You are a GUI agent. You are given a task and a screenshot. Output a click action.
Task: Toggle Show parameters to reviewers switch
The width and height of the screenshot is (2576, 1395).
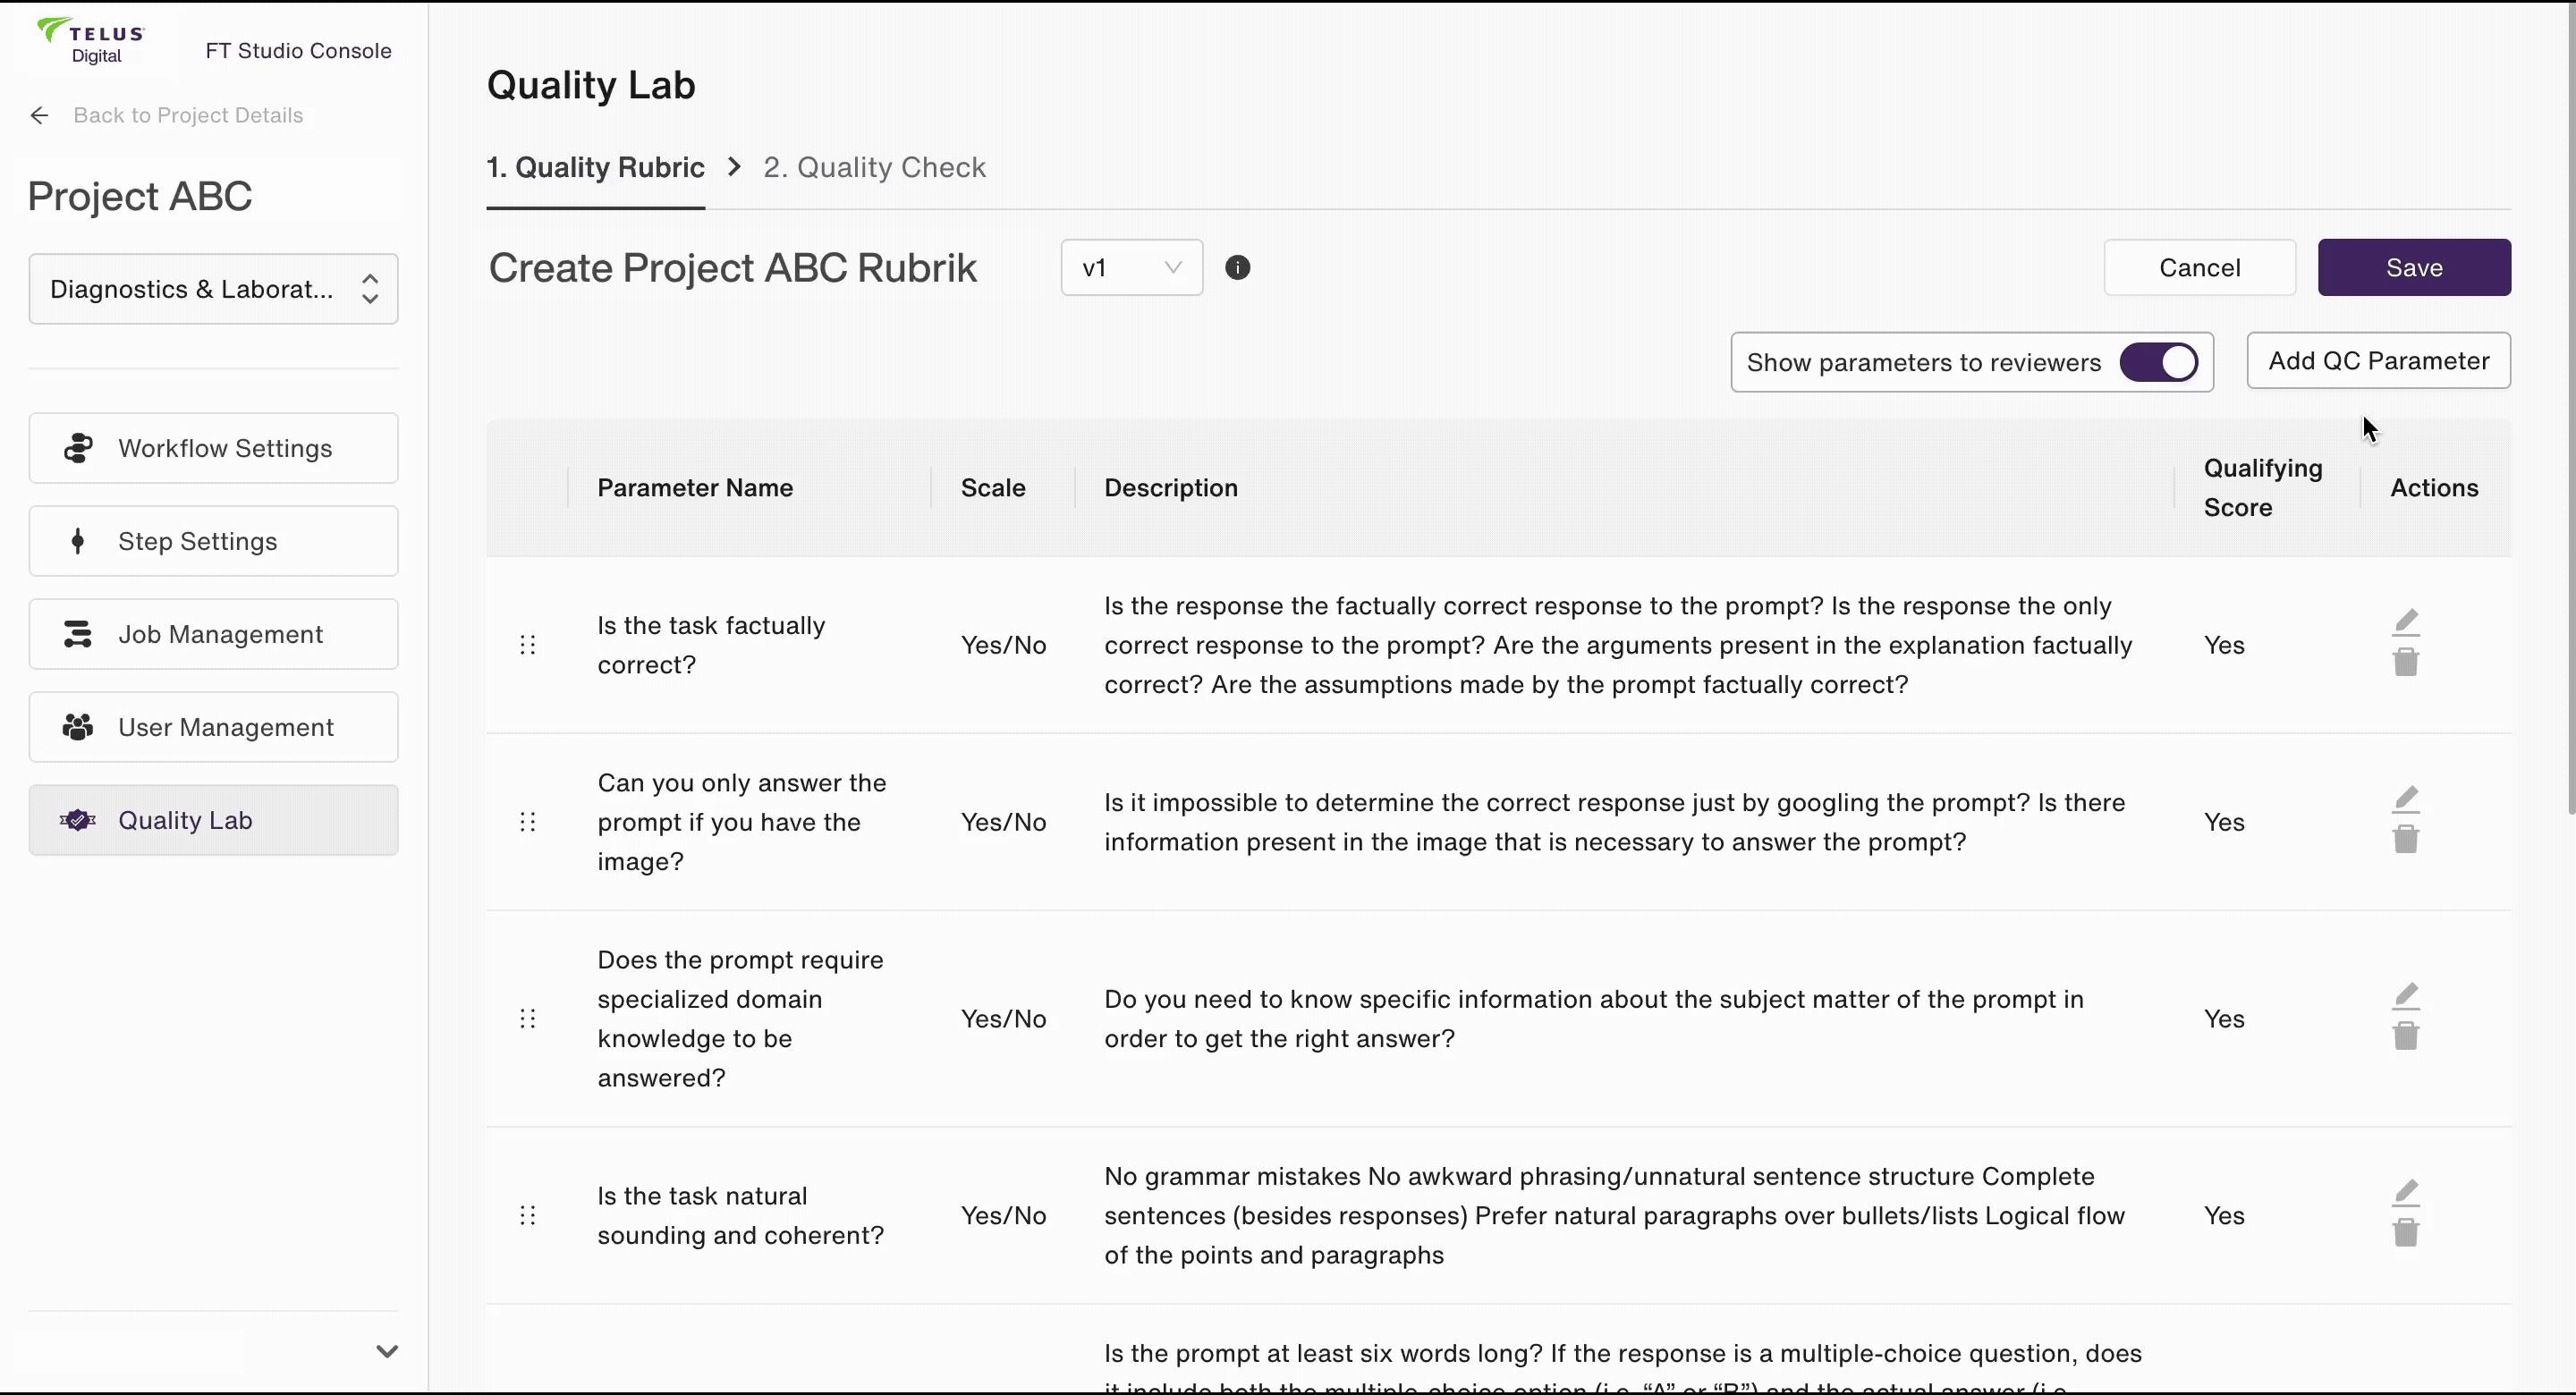(x=2159, y=362)
